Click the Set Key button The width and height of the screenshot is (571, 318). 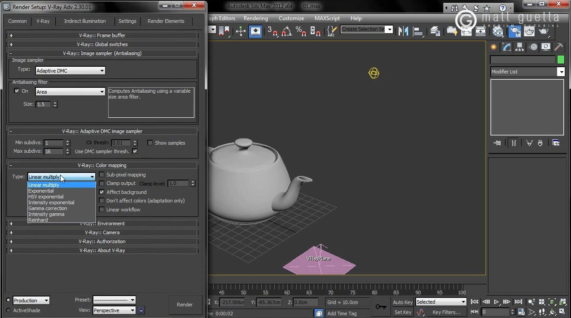coord(403,312)
